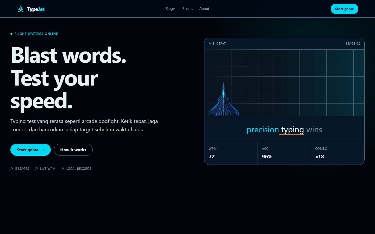The width and height of the screenshot is (375, 234).
Task: Click the word precision in typing line
Action: pos(263,129)
